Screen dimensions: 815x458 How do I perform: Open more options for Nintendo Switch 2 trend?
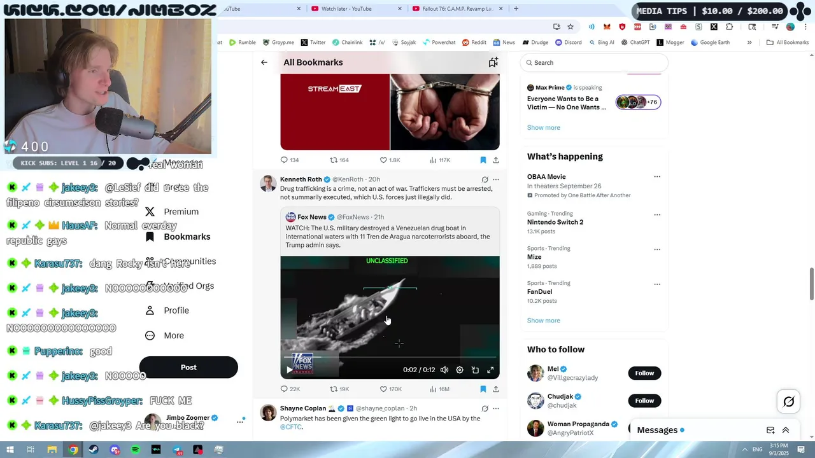coord(657,214)
